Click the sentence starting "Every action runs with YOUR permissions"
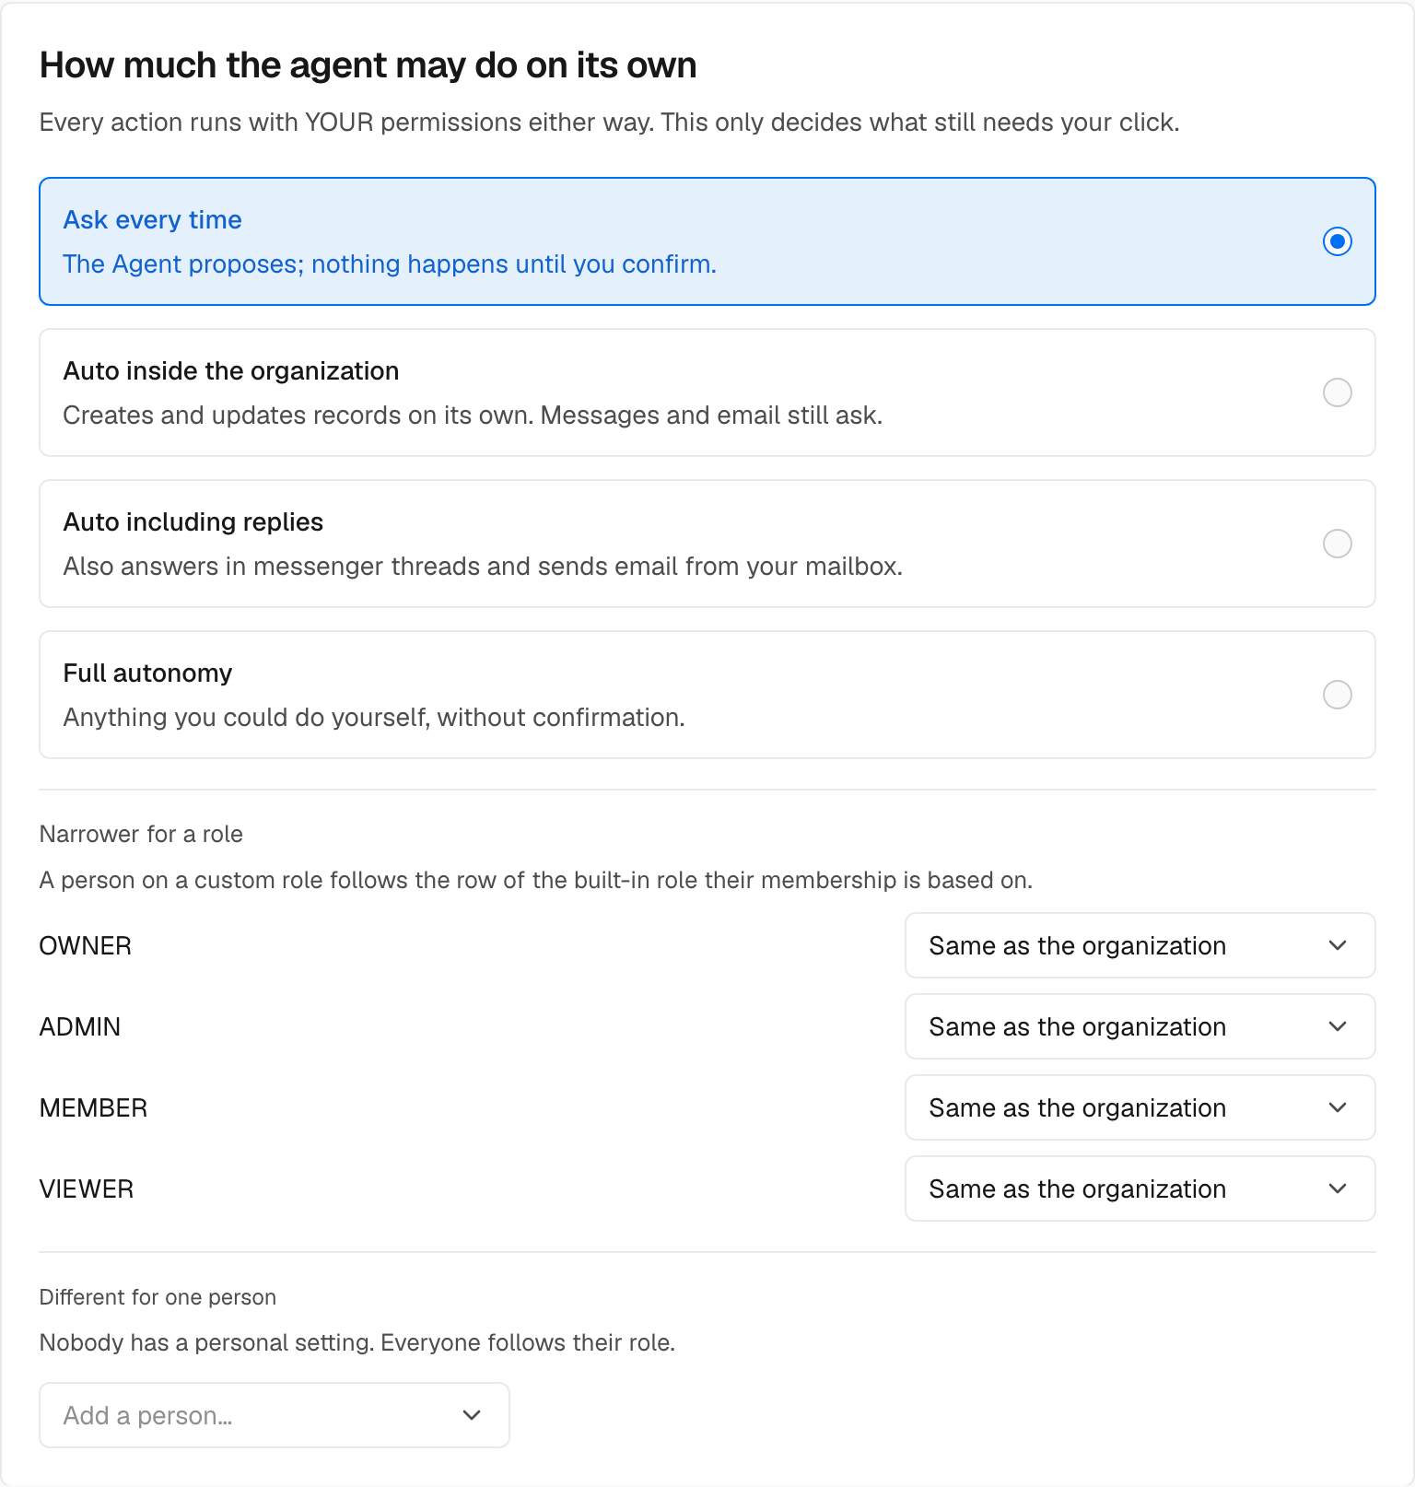Image resolution: width=1415 pixels, height=1487 pixels. coord(610,123)
